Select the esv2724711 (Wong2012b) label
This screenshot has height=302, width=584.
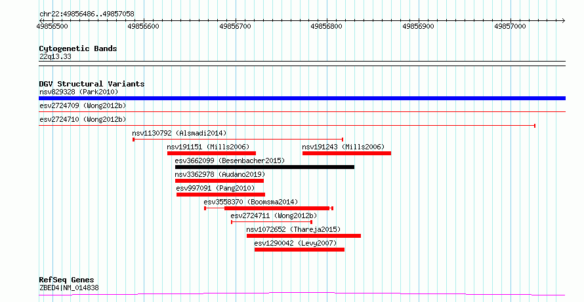tap(274, 216)
